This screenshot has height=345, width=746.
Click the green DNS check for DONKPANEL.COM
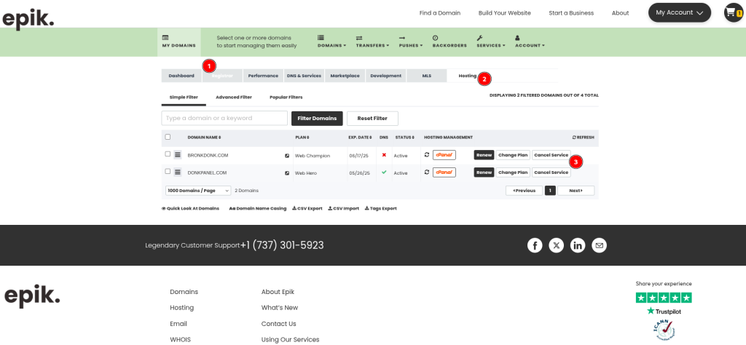(384, 172)
